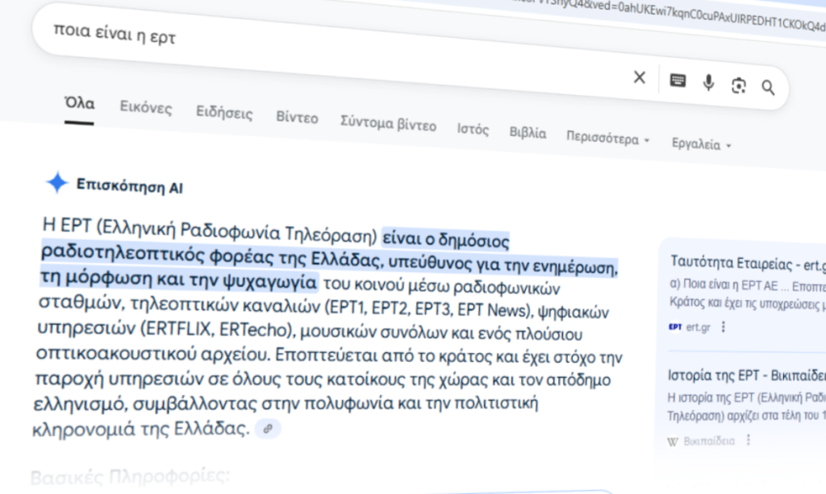This screenshot has height=494, width=826.
Task: Click the ert.gr EPT favicon
Action: pos(675,326)
